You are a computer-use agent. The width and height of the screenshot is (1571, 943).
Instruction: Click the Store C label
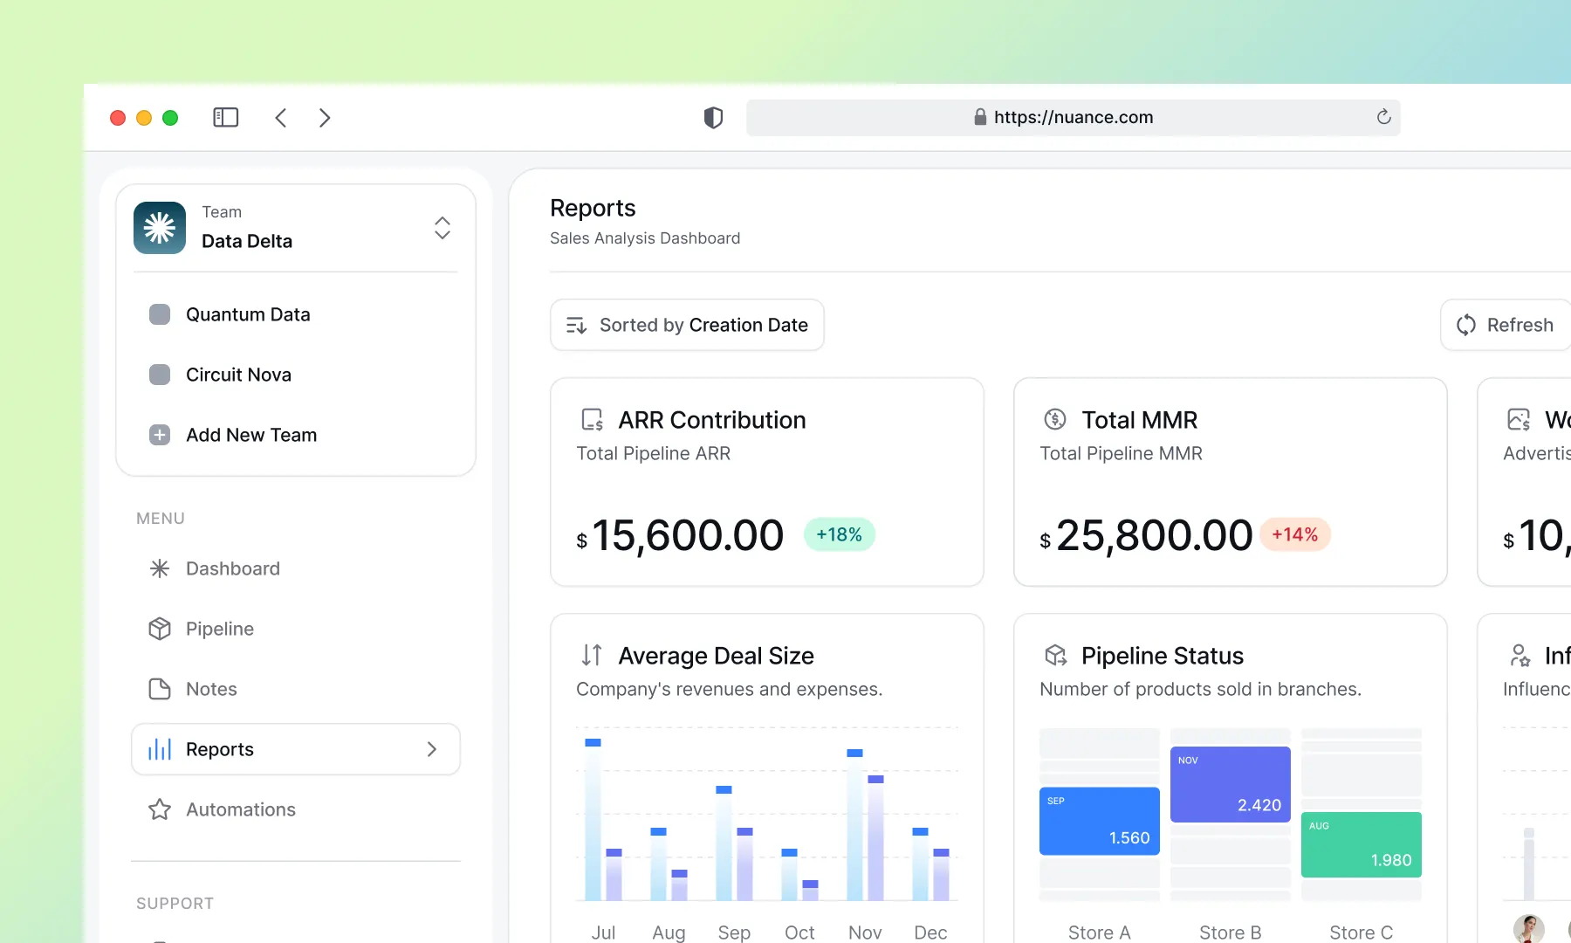1362,933
